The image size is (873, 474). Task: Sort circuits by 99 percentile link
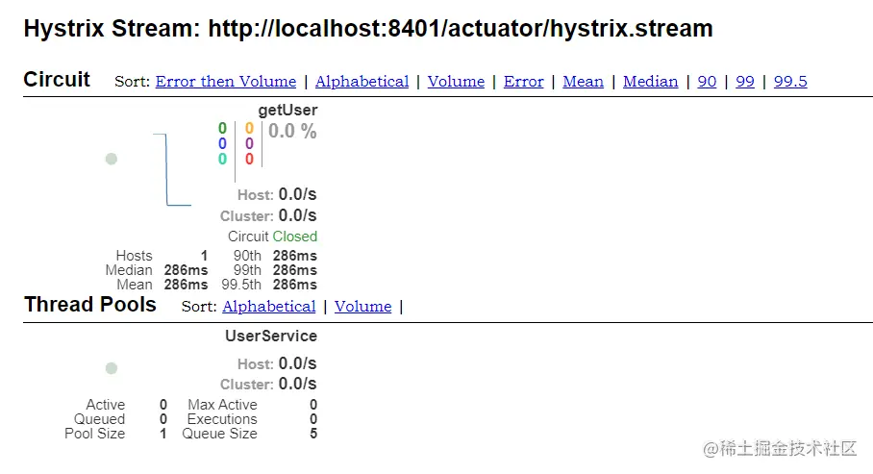coord(745,82)
